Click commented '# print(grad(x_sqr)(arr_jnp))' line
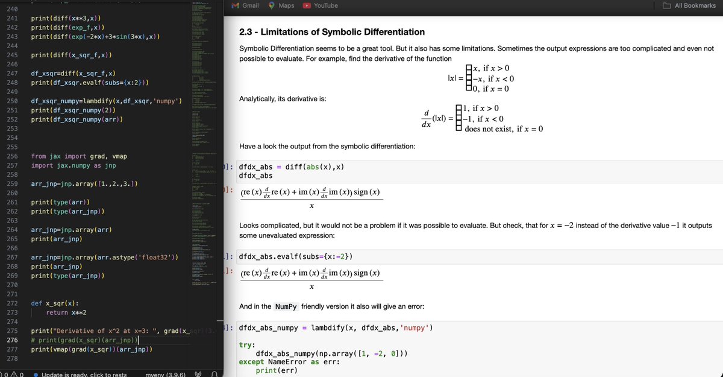The height and width of the screenshot is (377, 723). click(x=85, y=340)
